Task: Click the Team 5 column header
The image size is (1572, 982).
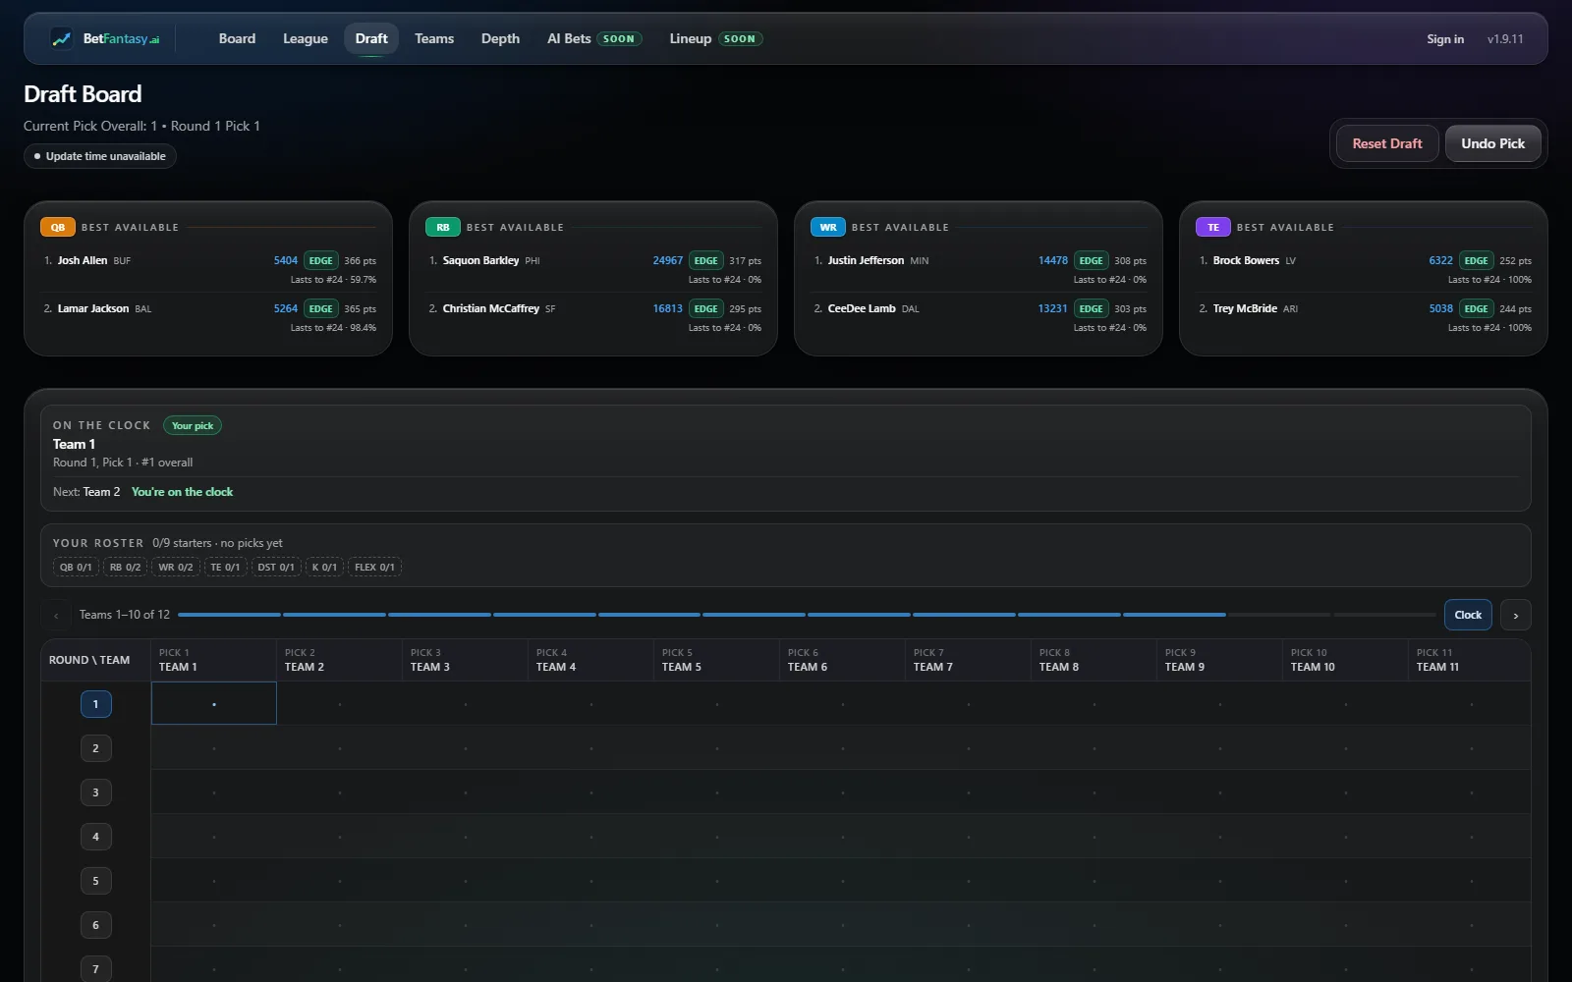Action: click(x=717, y=660)
